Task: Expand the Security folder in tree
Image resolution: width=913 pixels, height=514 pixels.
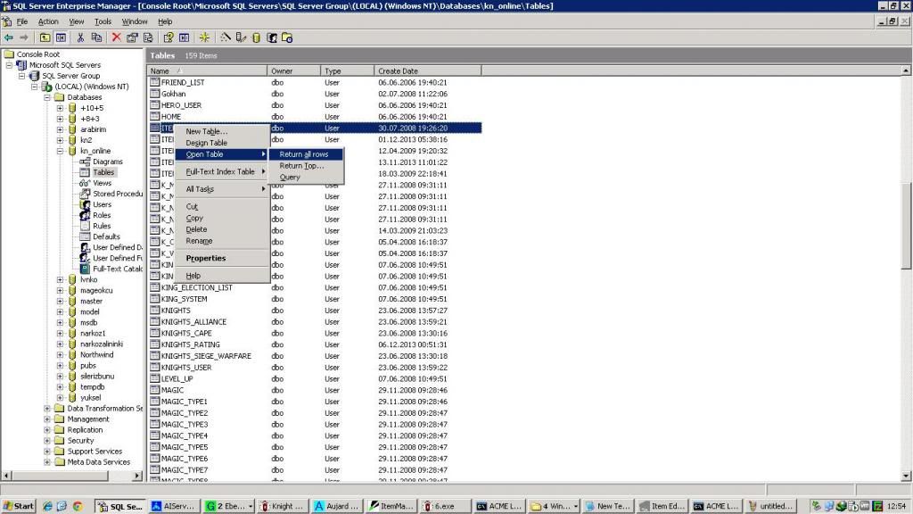Action: pyautogui.click(x=48, y=440)
